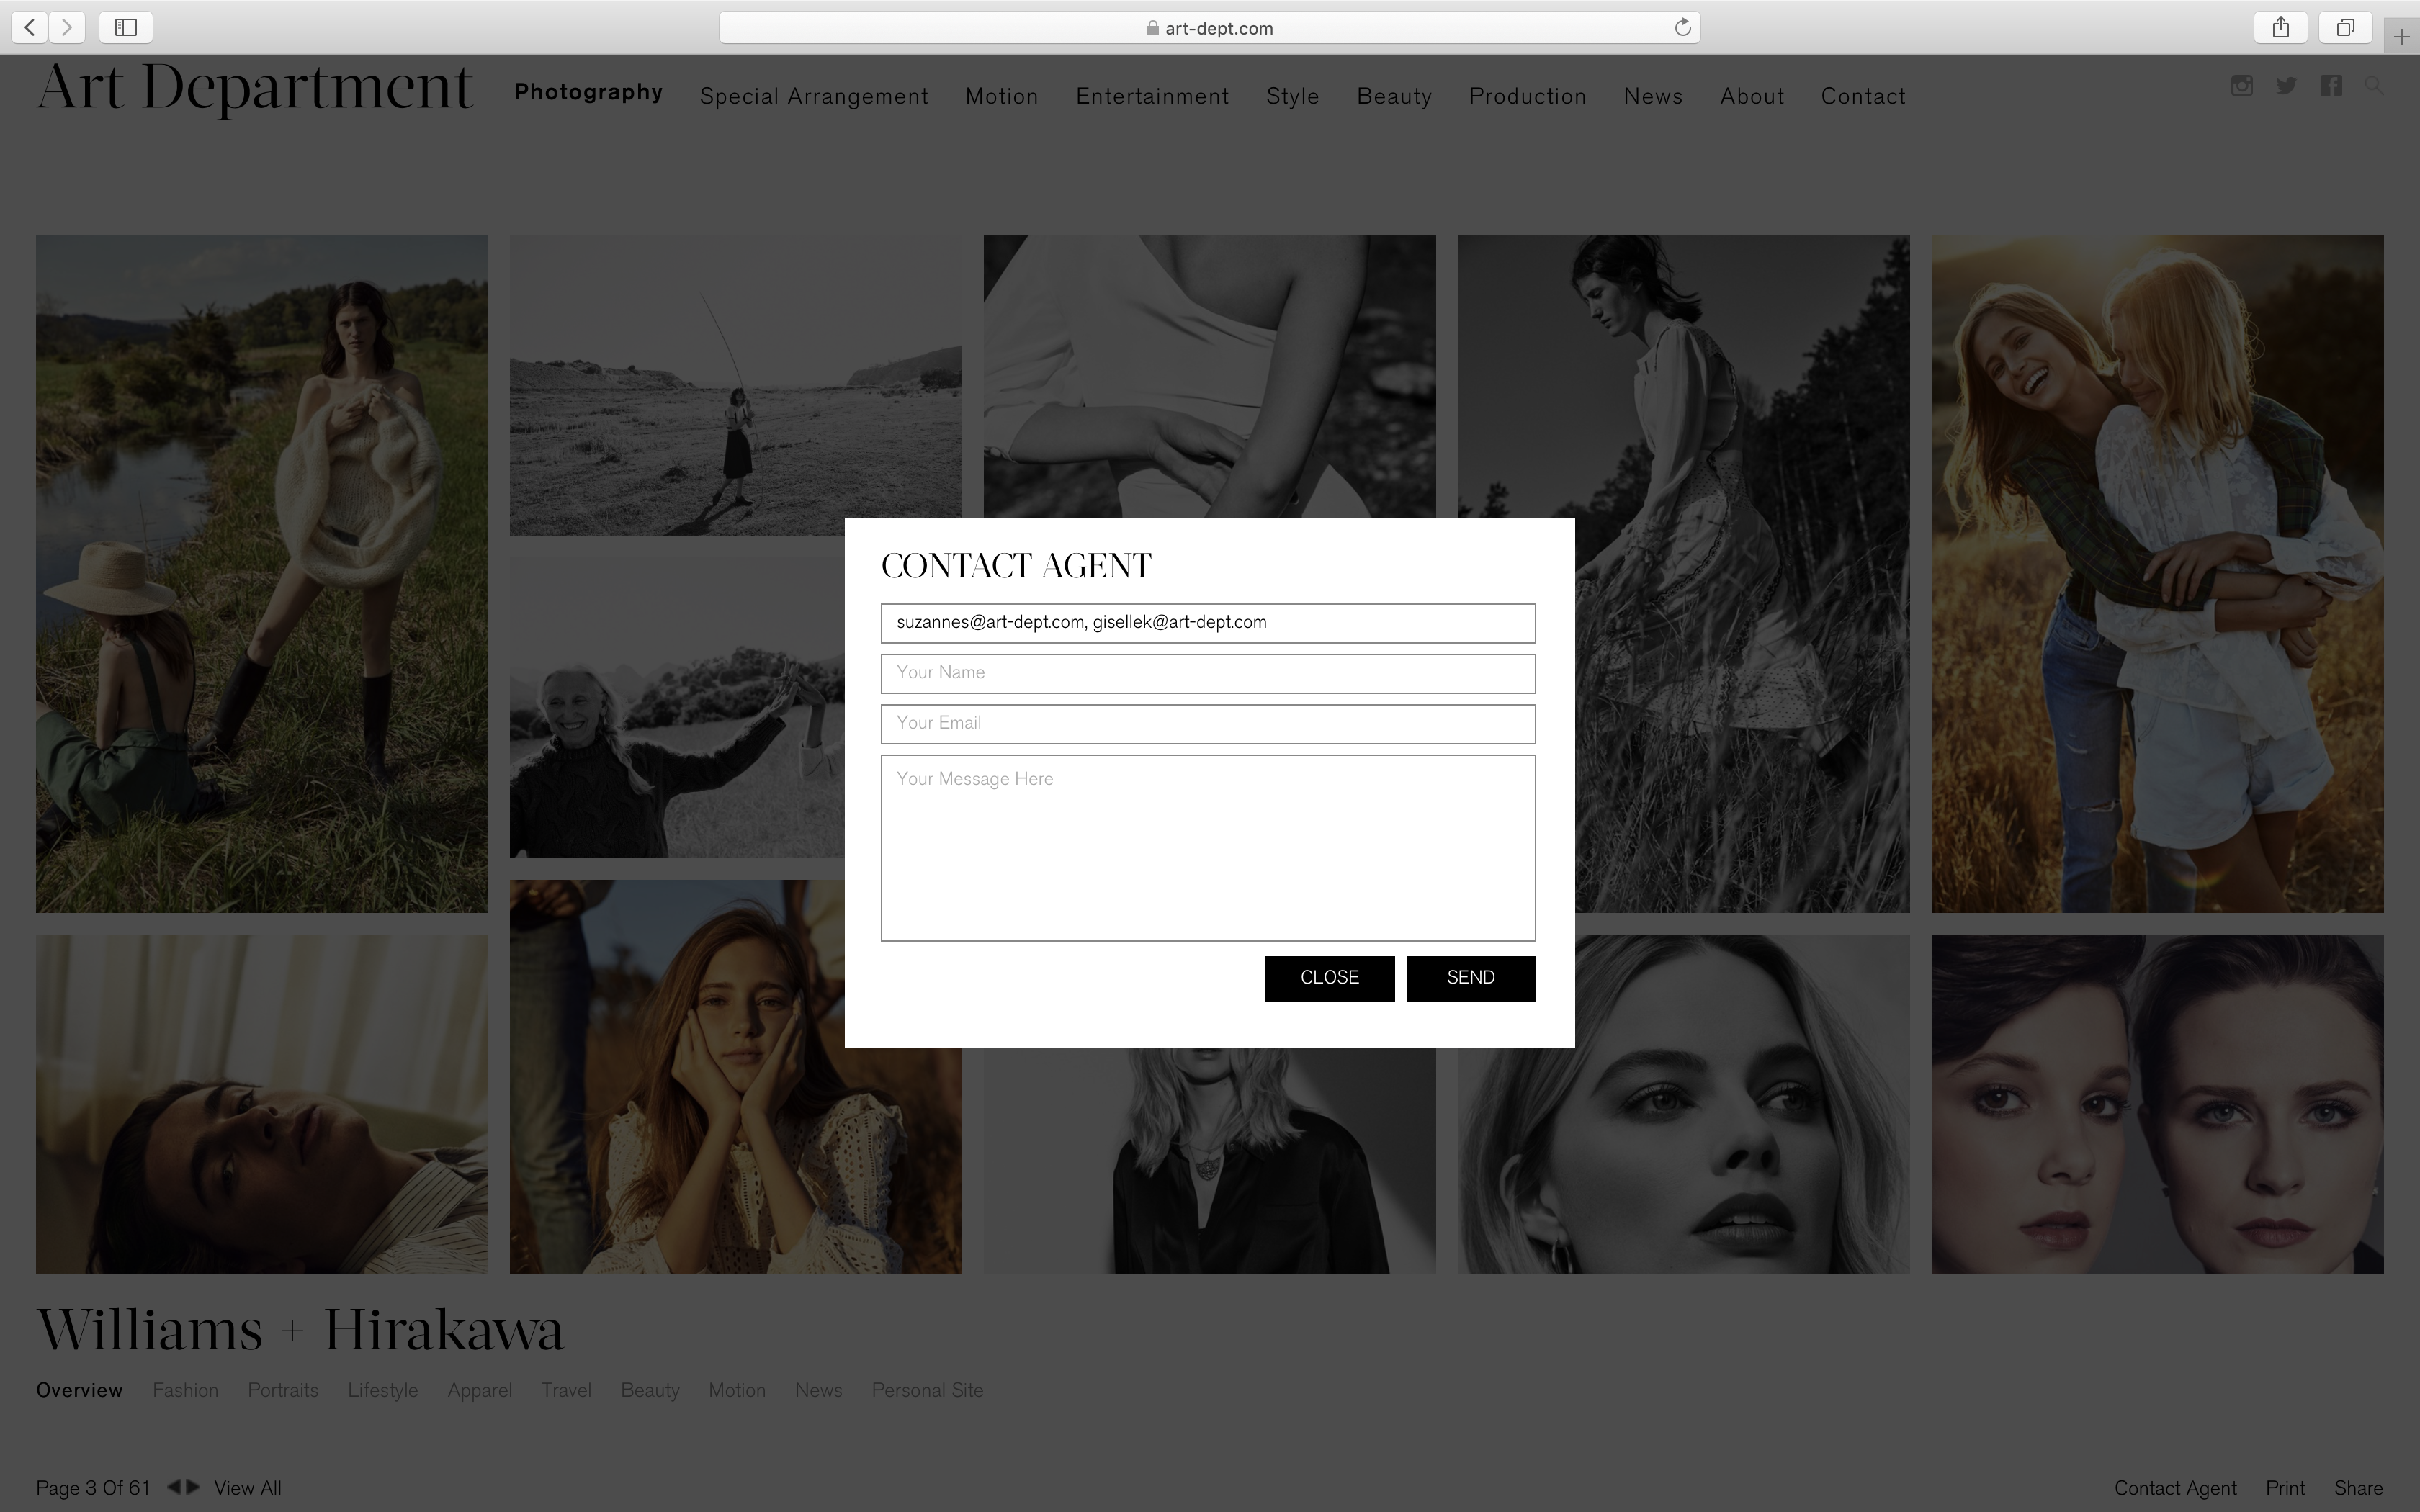Click the previous page arrow near pagination
Viewport: 2420px width, 1512px height.
click(174, 1488)
